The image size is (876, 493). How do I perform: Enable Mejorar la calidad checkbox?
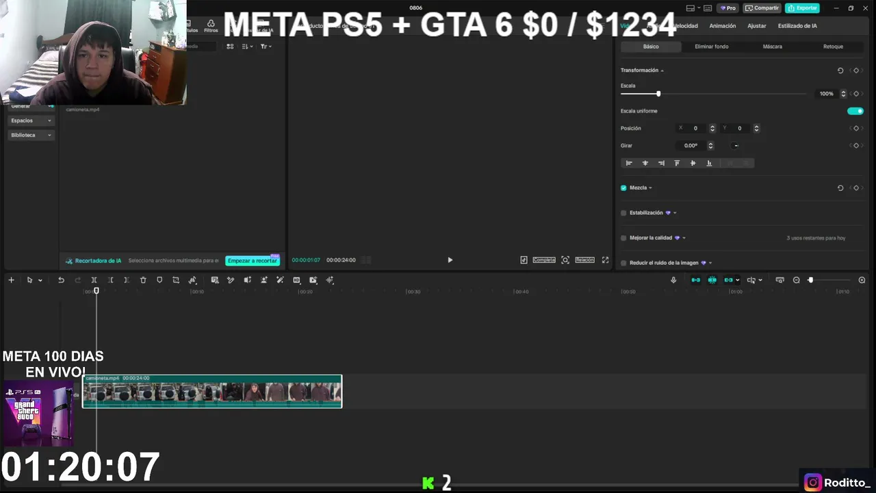tap(623, 238)
